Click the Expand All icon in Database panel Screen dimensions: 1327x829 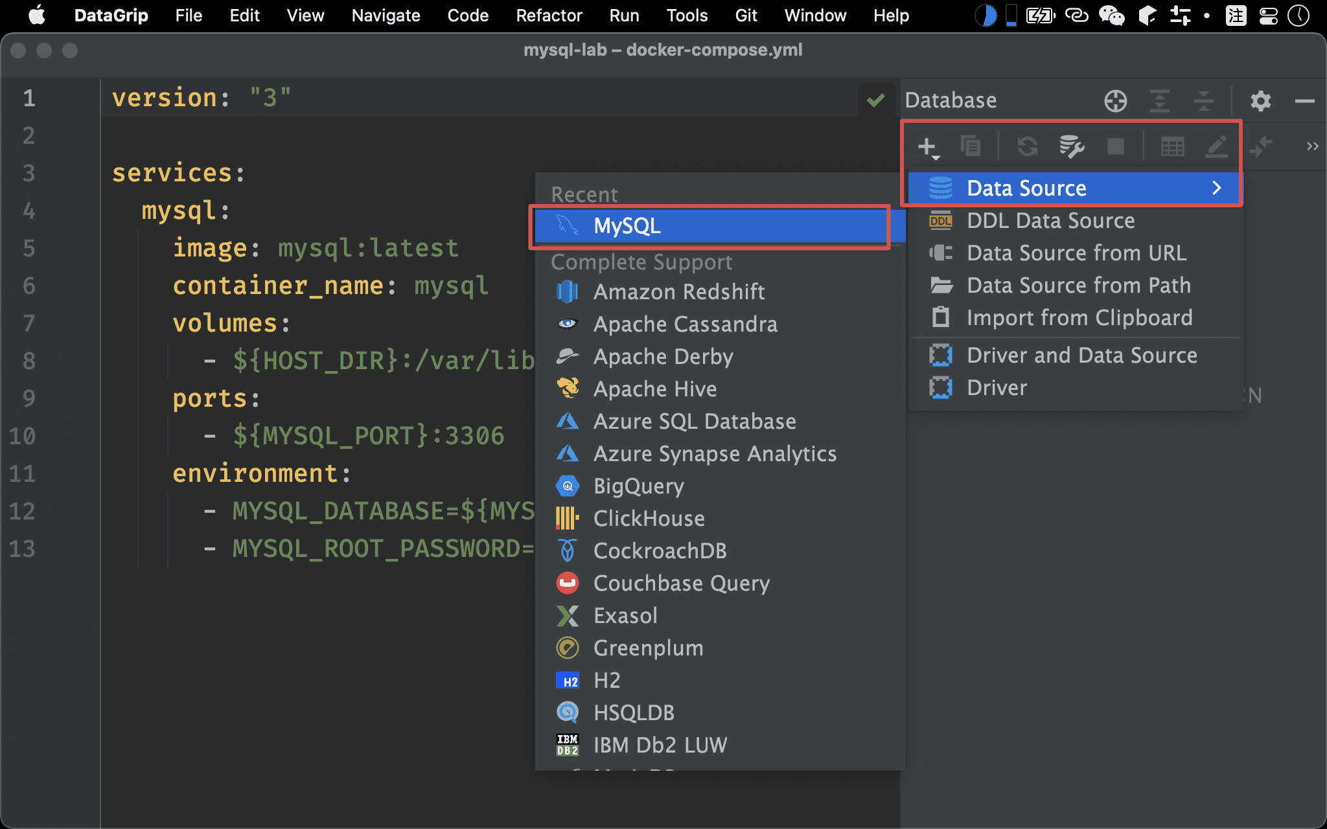(1159, 101)
